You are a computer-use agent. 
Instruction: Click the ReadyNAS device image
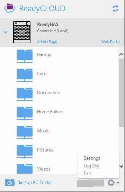click(x=22, y=32)
